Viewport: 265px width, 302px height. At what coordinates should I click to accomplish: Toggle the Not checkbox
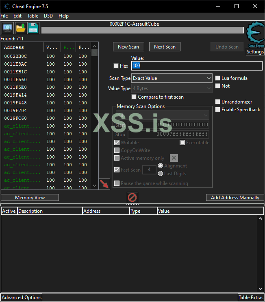217,86
